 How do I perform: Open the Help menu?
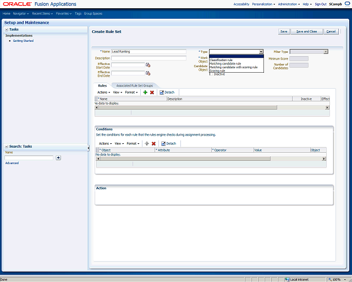click(x=307, y=4)
